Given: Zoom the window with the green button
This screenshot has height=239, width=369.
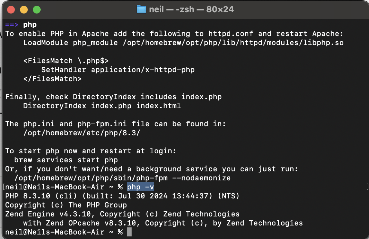Looking at the screenshot, I should [x=37, y=10].
